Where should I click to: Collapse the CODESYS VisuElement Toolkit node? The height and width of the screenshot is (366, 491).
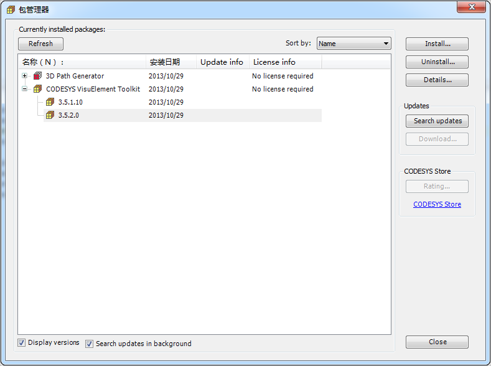click(24, 88)
